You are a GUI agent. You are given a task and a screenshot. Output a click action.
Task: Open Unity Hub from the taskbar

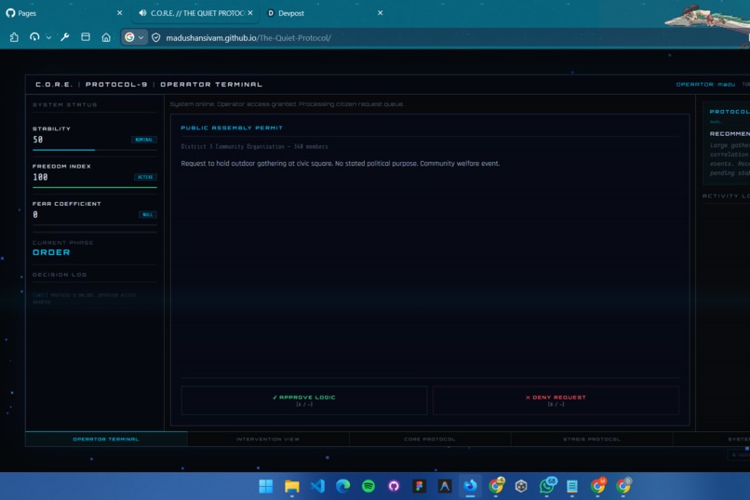click(521, 486)
